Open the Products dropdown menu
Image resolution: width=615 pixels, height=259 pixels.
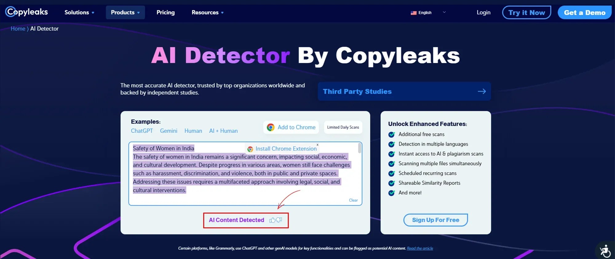click(125, 13)
